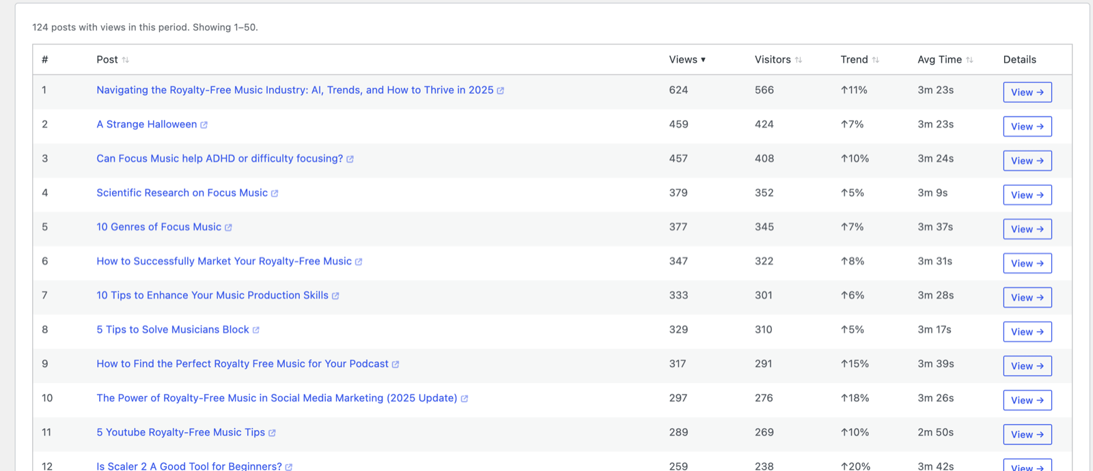
Task: View details for row 6 marketing post
Action: coord(1027,263)
